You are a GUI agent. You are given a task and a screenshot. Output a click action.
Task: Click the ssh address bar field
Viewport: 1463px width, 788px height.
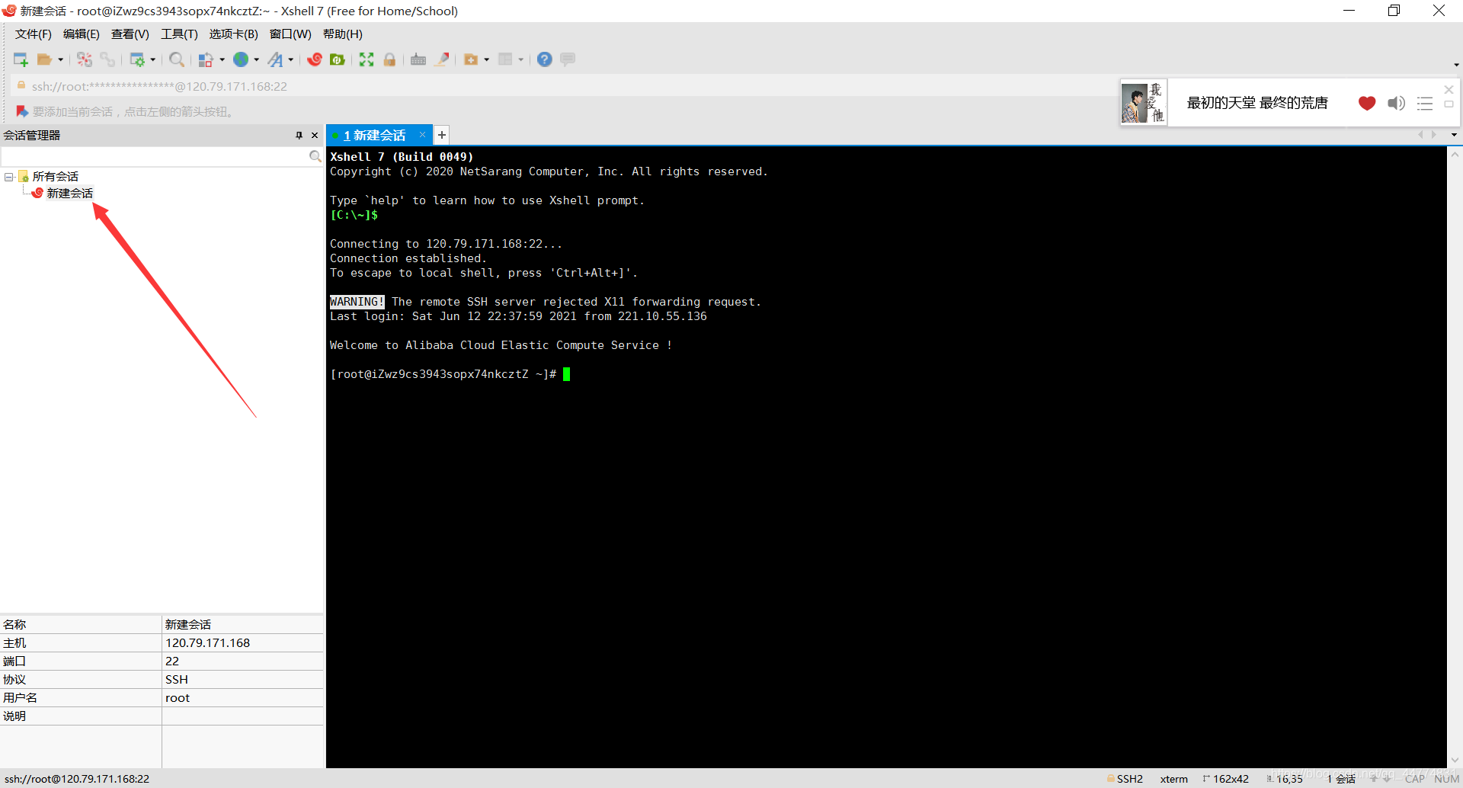click(x=564, y=86)
